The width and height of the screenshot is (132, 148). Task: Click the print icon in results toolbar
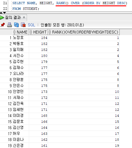tap(10, 25)
